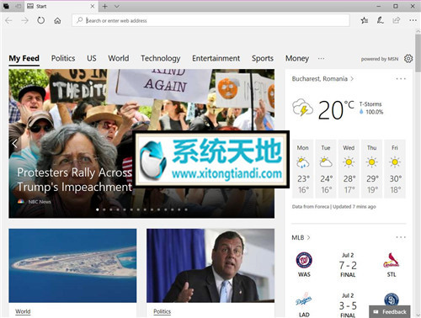
Task: Open the MLB scores section
Action: pos(301,237)
